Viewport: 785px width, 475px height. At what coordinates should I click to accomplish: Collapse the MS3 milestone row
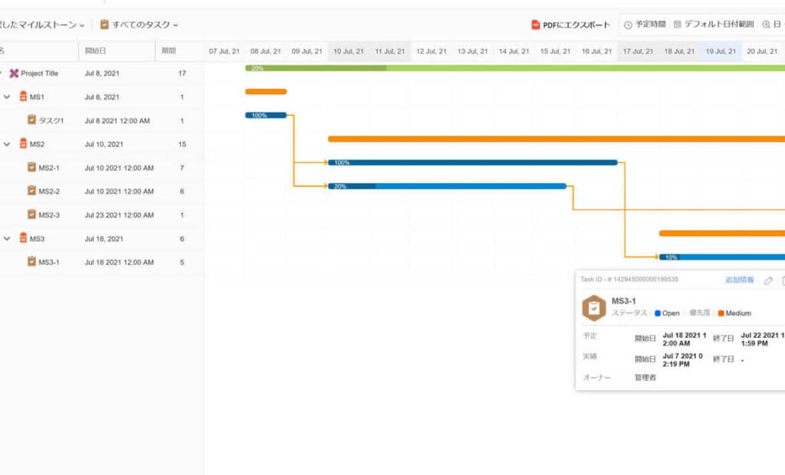coord(7,238)
